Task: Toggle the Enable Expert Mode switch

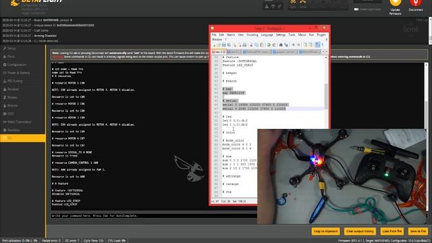Action: click(356, 9)
